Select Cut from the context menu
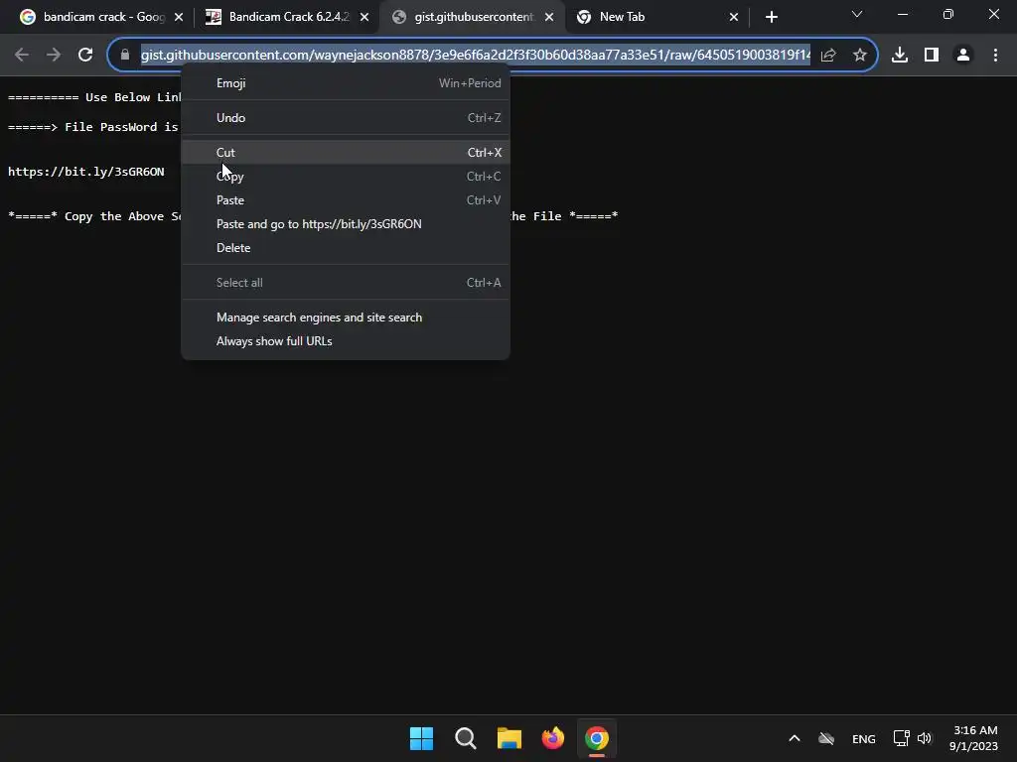The image size is (1017, 762). [346, 152]
